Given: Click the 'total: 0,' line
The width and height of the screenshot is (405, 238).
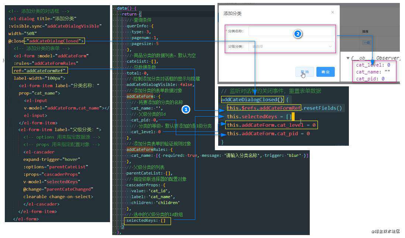Looking at the screenshot, I should [137, 73].
